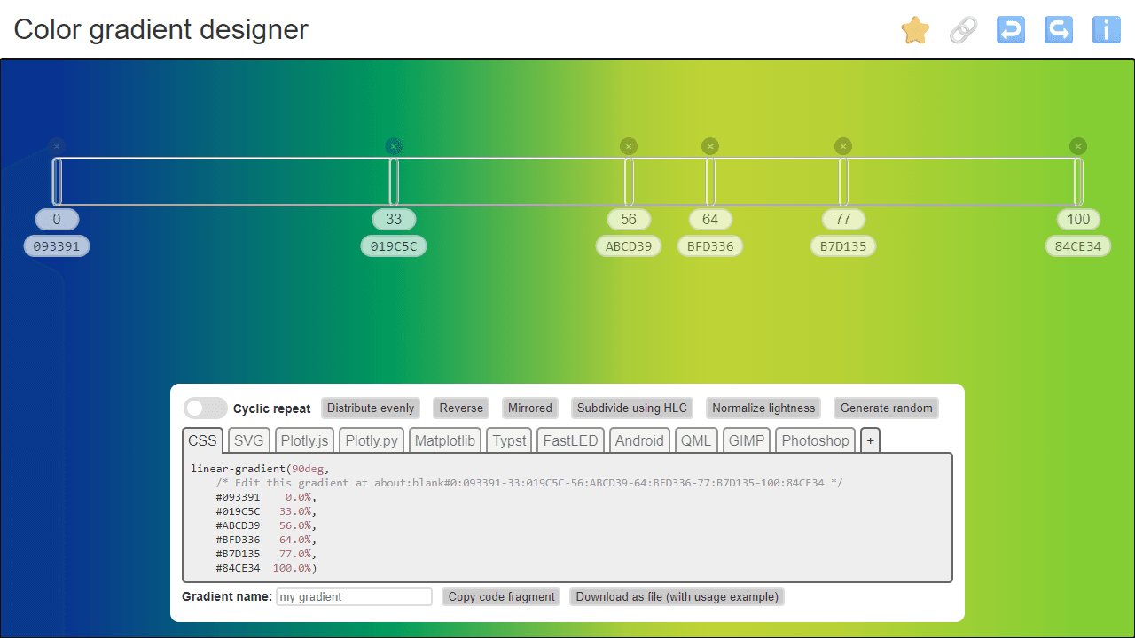Viewport: 1135px width, 638px height.
Task: Open color picker for 093391
Action: (57, 246)
